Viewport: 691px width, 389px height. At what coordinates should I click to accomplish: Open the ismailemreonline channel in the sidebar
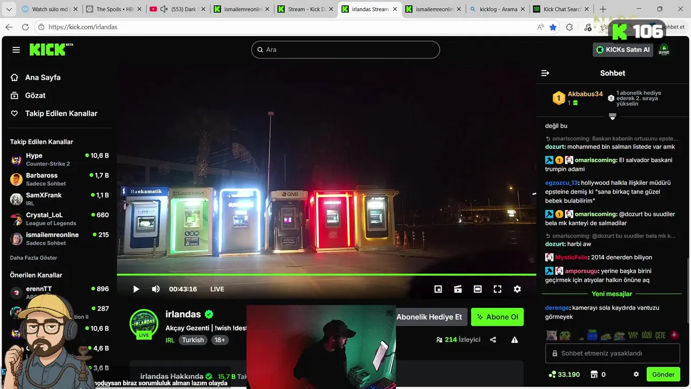point(59,238)
